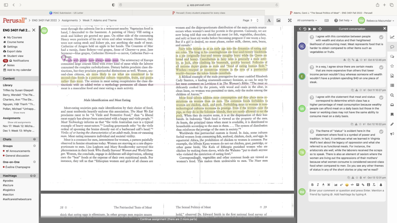The width and height of the screenshot is (397, 223).
Task: Click Show more under Library
Action: [x=19, y=113]
